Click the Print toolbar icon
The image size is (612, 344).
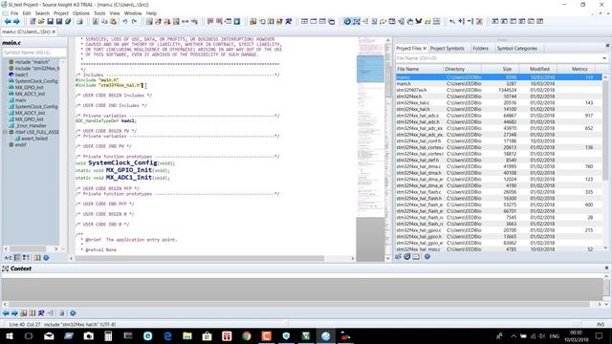point(79,21)
